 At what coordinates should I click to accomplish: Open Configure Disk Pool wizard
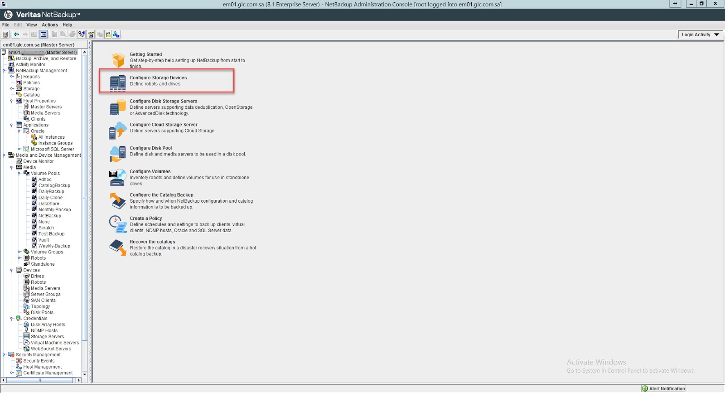click(x=151, y=148)
